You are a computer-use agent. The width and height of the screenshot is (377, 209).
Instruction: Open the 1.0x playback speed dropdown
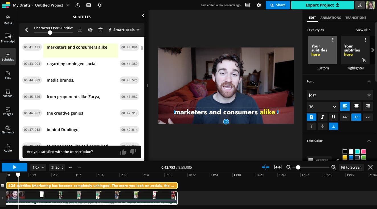coord(38,167)
